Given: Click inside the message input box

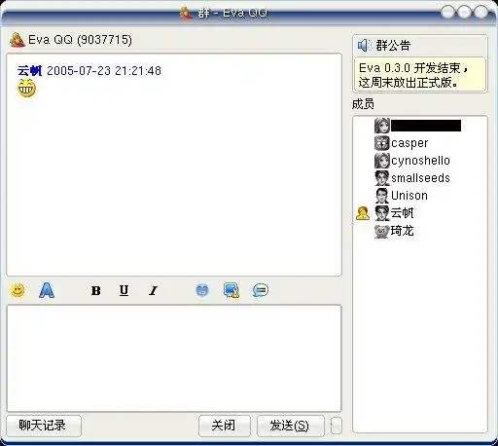Looking at the screenshot, I should (x=174, y=358).
